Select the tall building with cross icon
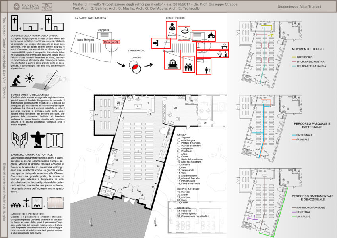The width and height of the screenshot is (337, 238). pos(15,23)
